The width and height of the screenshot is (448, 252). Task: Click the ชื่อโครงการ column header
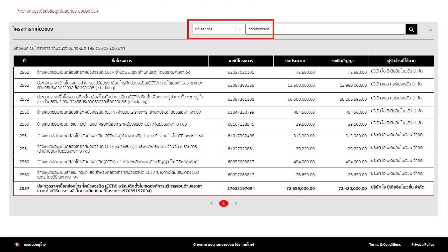122,61
